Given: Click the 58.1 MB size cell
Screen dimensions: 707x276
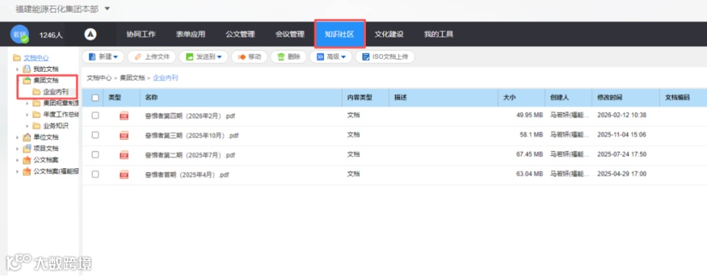Looking at the screenshot, I should 531,135.
